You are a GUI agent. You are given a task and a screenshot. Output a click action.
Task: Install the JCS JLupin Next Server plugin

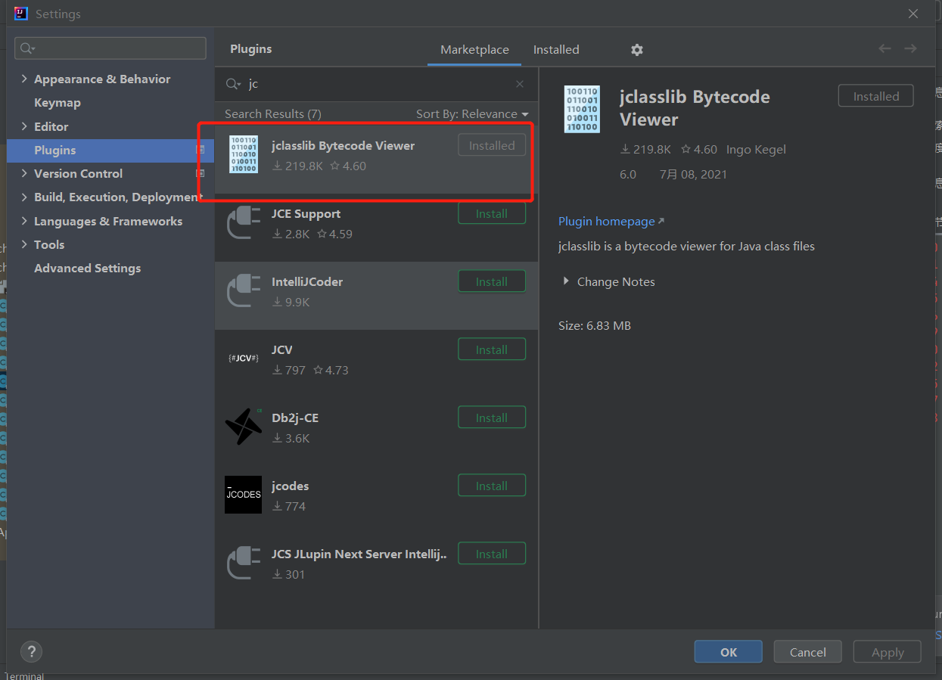point(492,554)
